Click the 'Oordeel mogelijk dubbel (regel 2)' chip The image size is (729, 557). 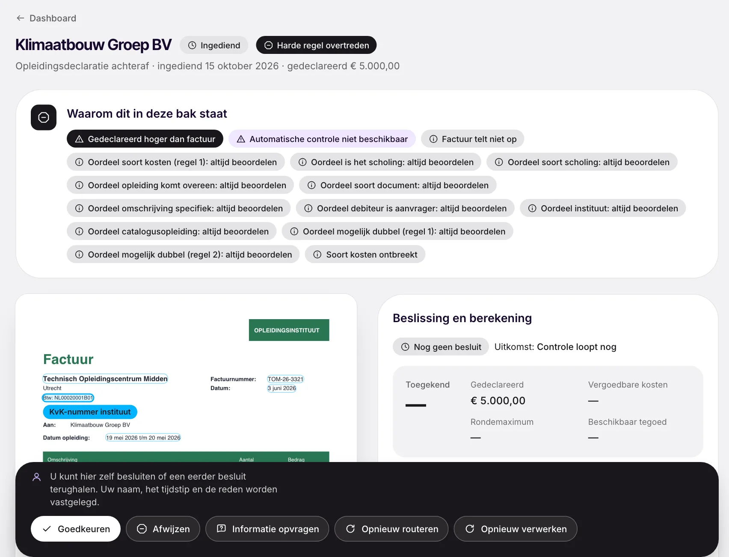(183, 254)
